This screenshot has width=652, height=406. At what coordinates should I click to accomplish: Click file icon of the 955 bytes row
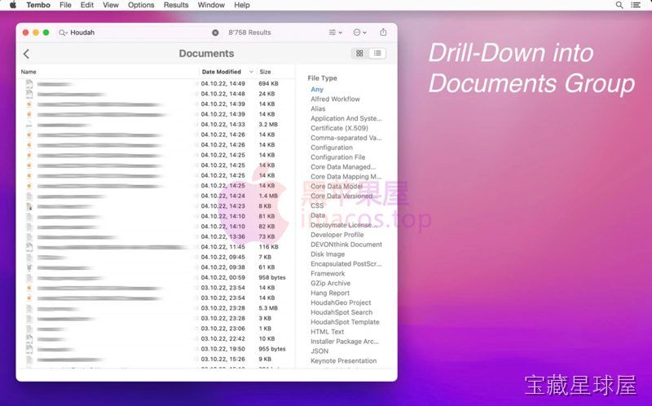click(29, 349)
